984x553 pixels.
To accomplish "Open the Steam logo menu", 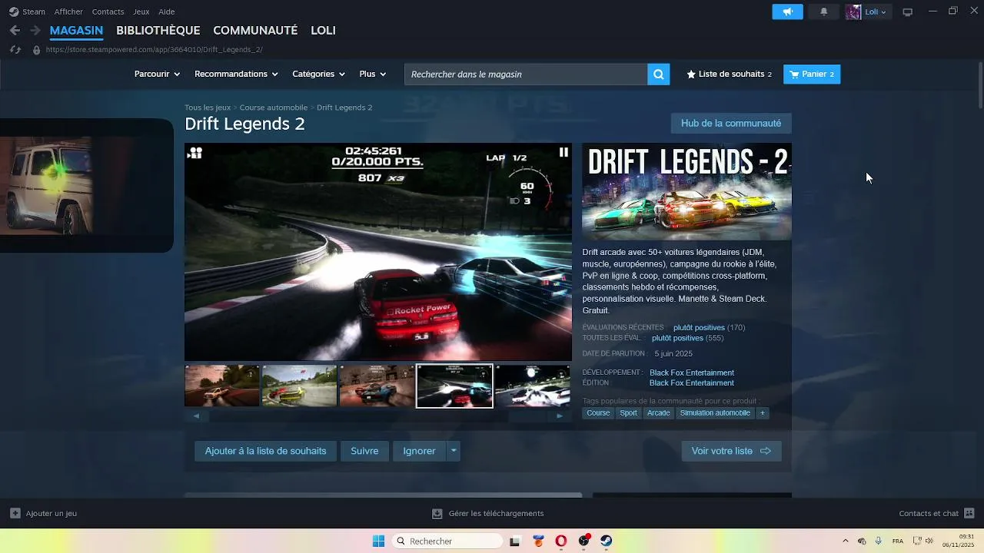I will [27, 12].
